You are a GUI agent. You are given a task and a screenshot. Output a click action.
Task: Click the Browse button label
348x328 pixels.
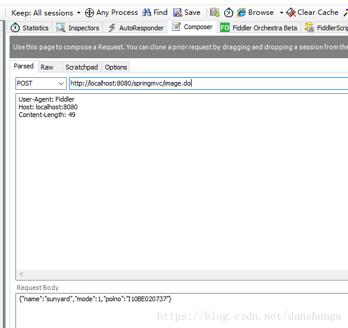(261, 12)
